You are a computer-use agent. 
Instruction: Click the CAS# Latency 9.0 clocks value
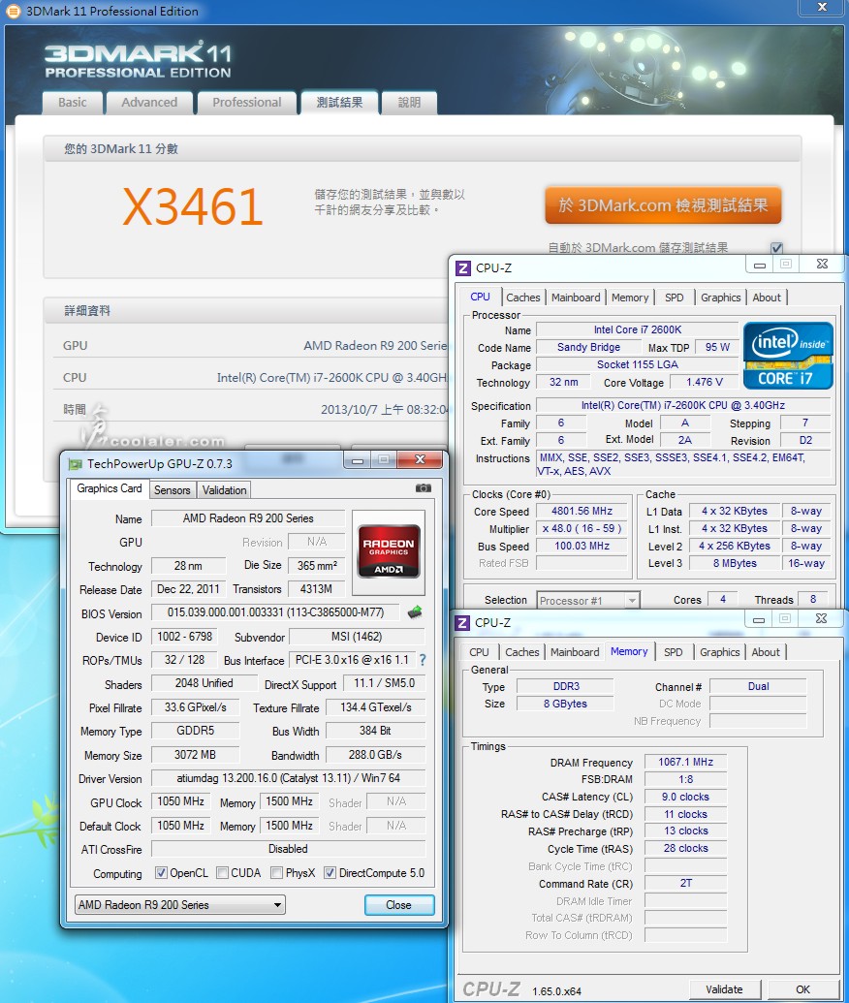[686, 797]
